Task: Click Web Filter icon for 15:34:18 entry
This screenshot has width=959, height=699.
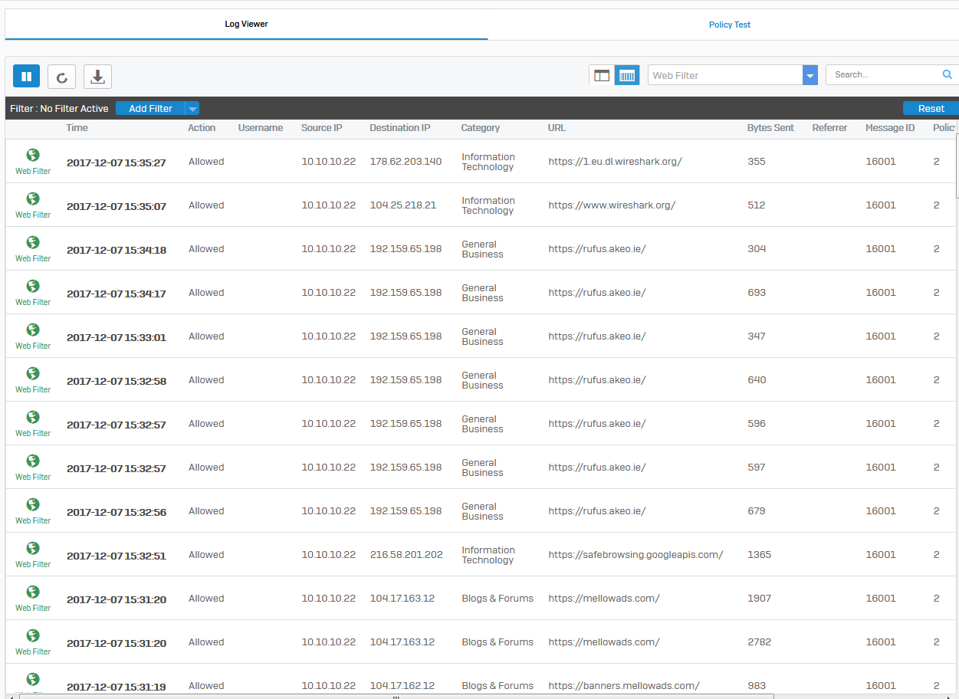Action: pyautogui.click(x=33, y=242)
